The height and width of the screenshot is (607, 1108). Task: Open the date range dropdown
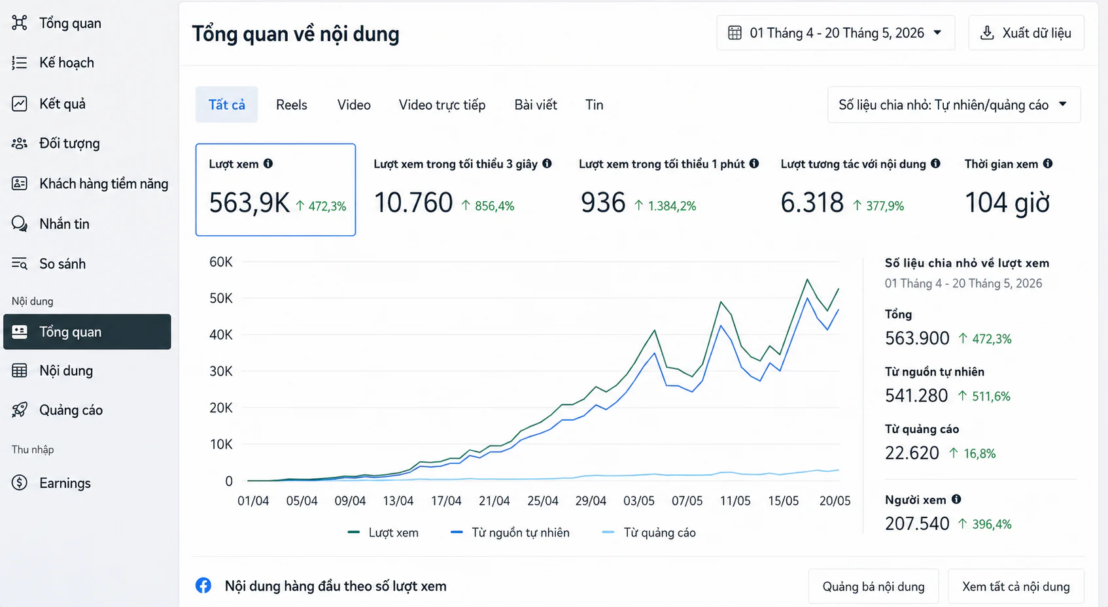pyautogui.click(x=835, y=33)
